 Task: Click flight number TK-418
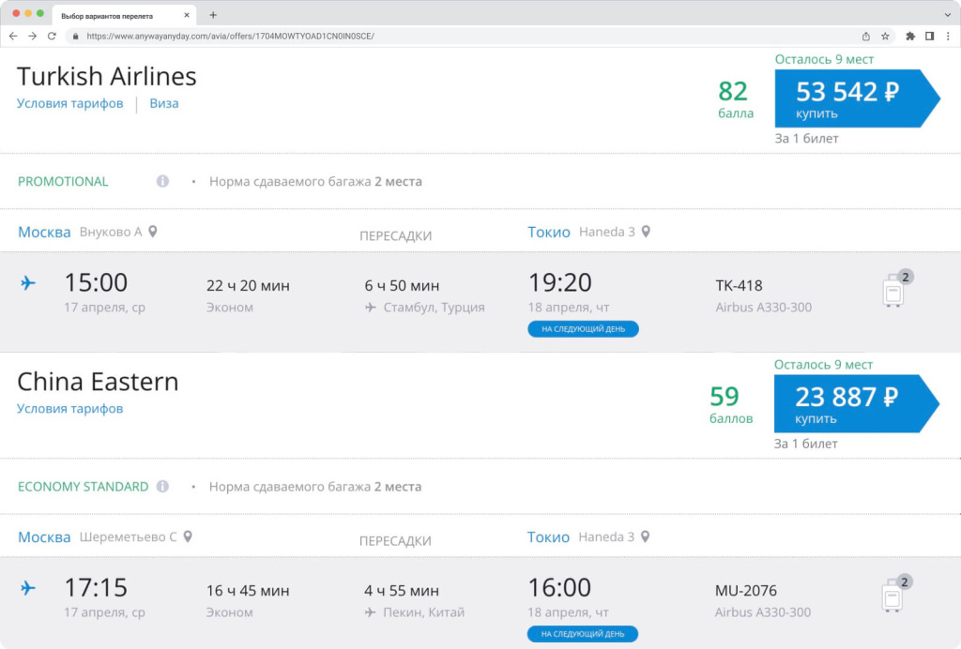(x=740, y=285)
